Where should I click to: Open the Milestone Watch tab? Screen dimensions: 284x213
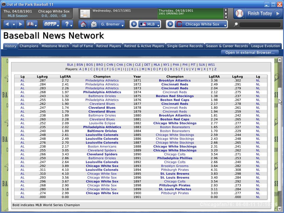(55, 46)
